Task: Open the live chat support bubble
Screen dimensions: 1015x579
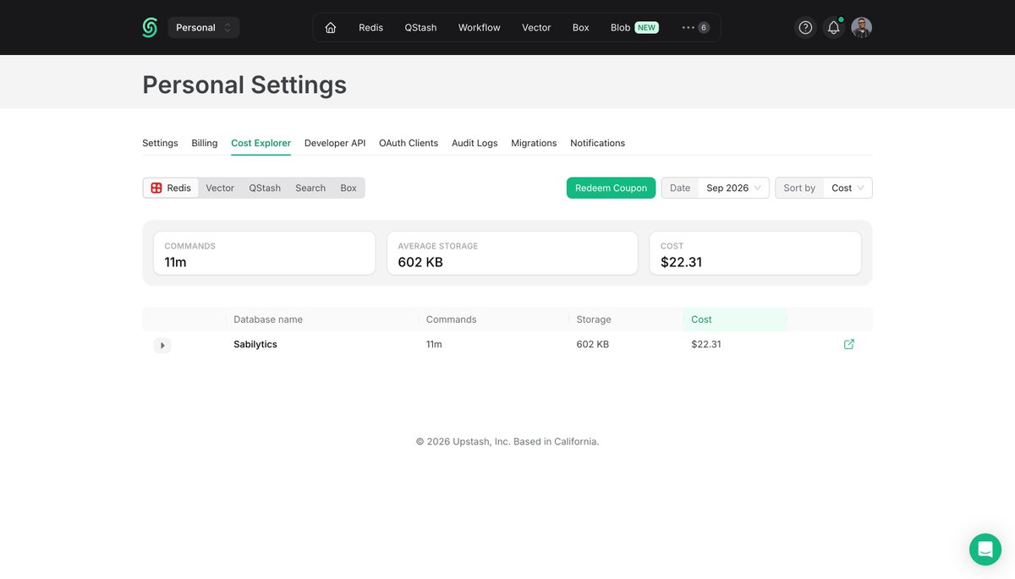Action: tap(985, 549)
